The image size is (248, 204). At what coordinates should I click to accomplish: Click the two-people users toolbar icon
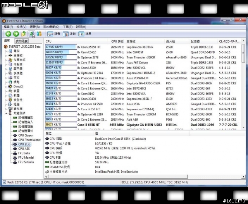(x=39, y=34)
